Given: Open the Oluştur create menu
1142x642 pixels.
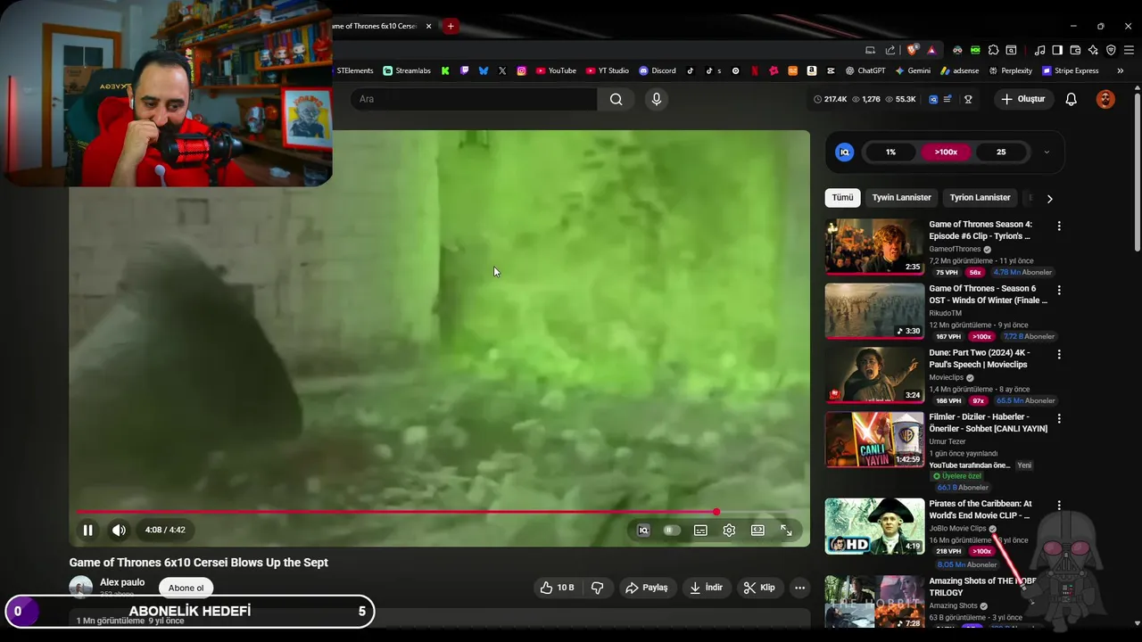Looking at the screenshot, I should pyautogui.click(x=1023, y=99).
